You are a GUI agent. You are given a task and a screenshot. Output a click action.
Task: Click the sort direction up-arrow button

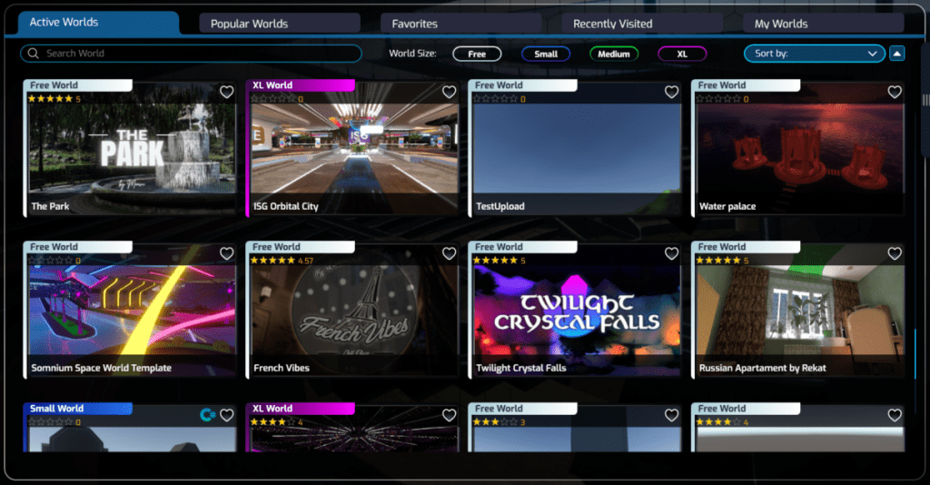tap(897, 54)
